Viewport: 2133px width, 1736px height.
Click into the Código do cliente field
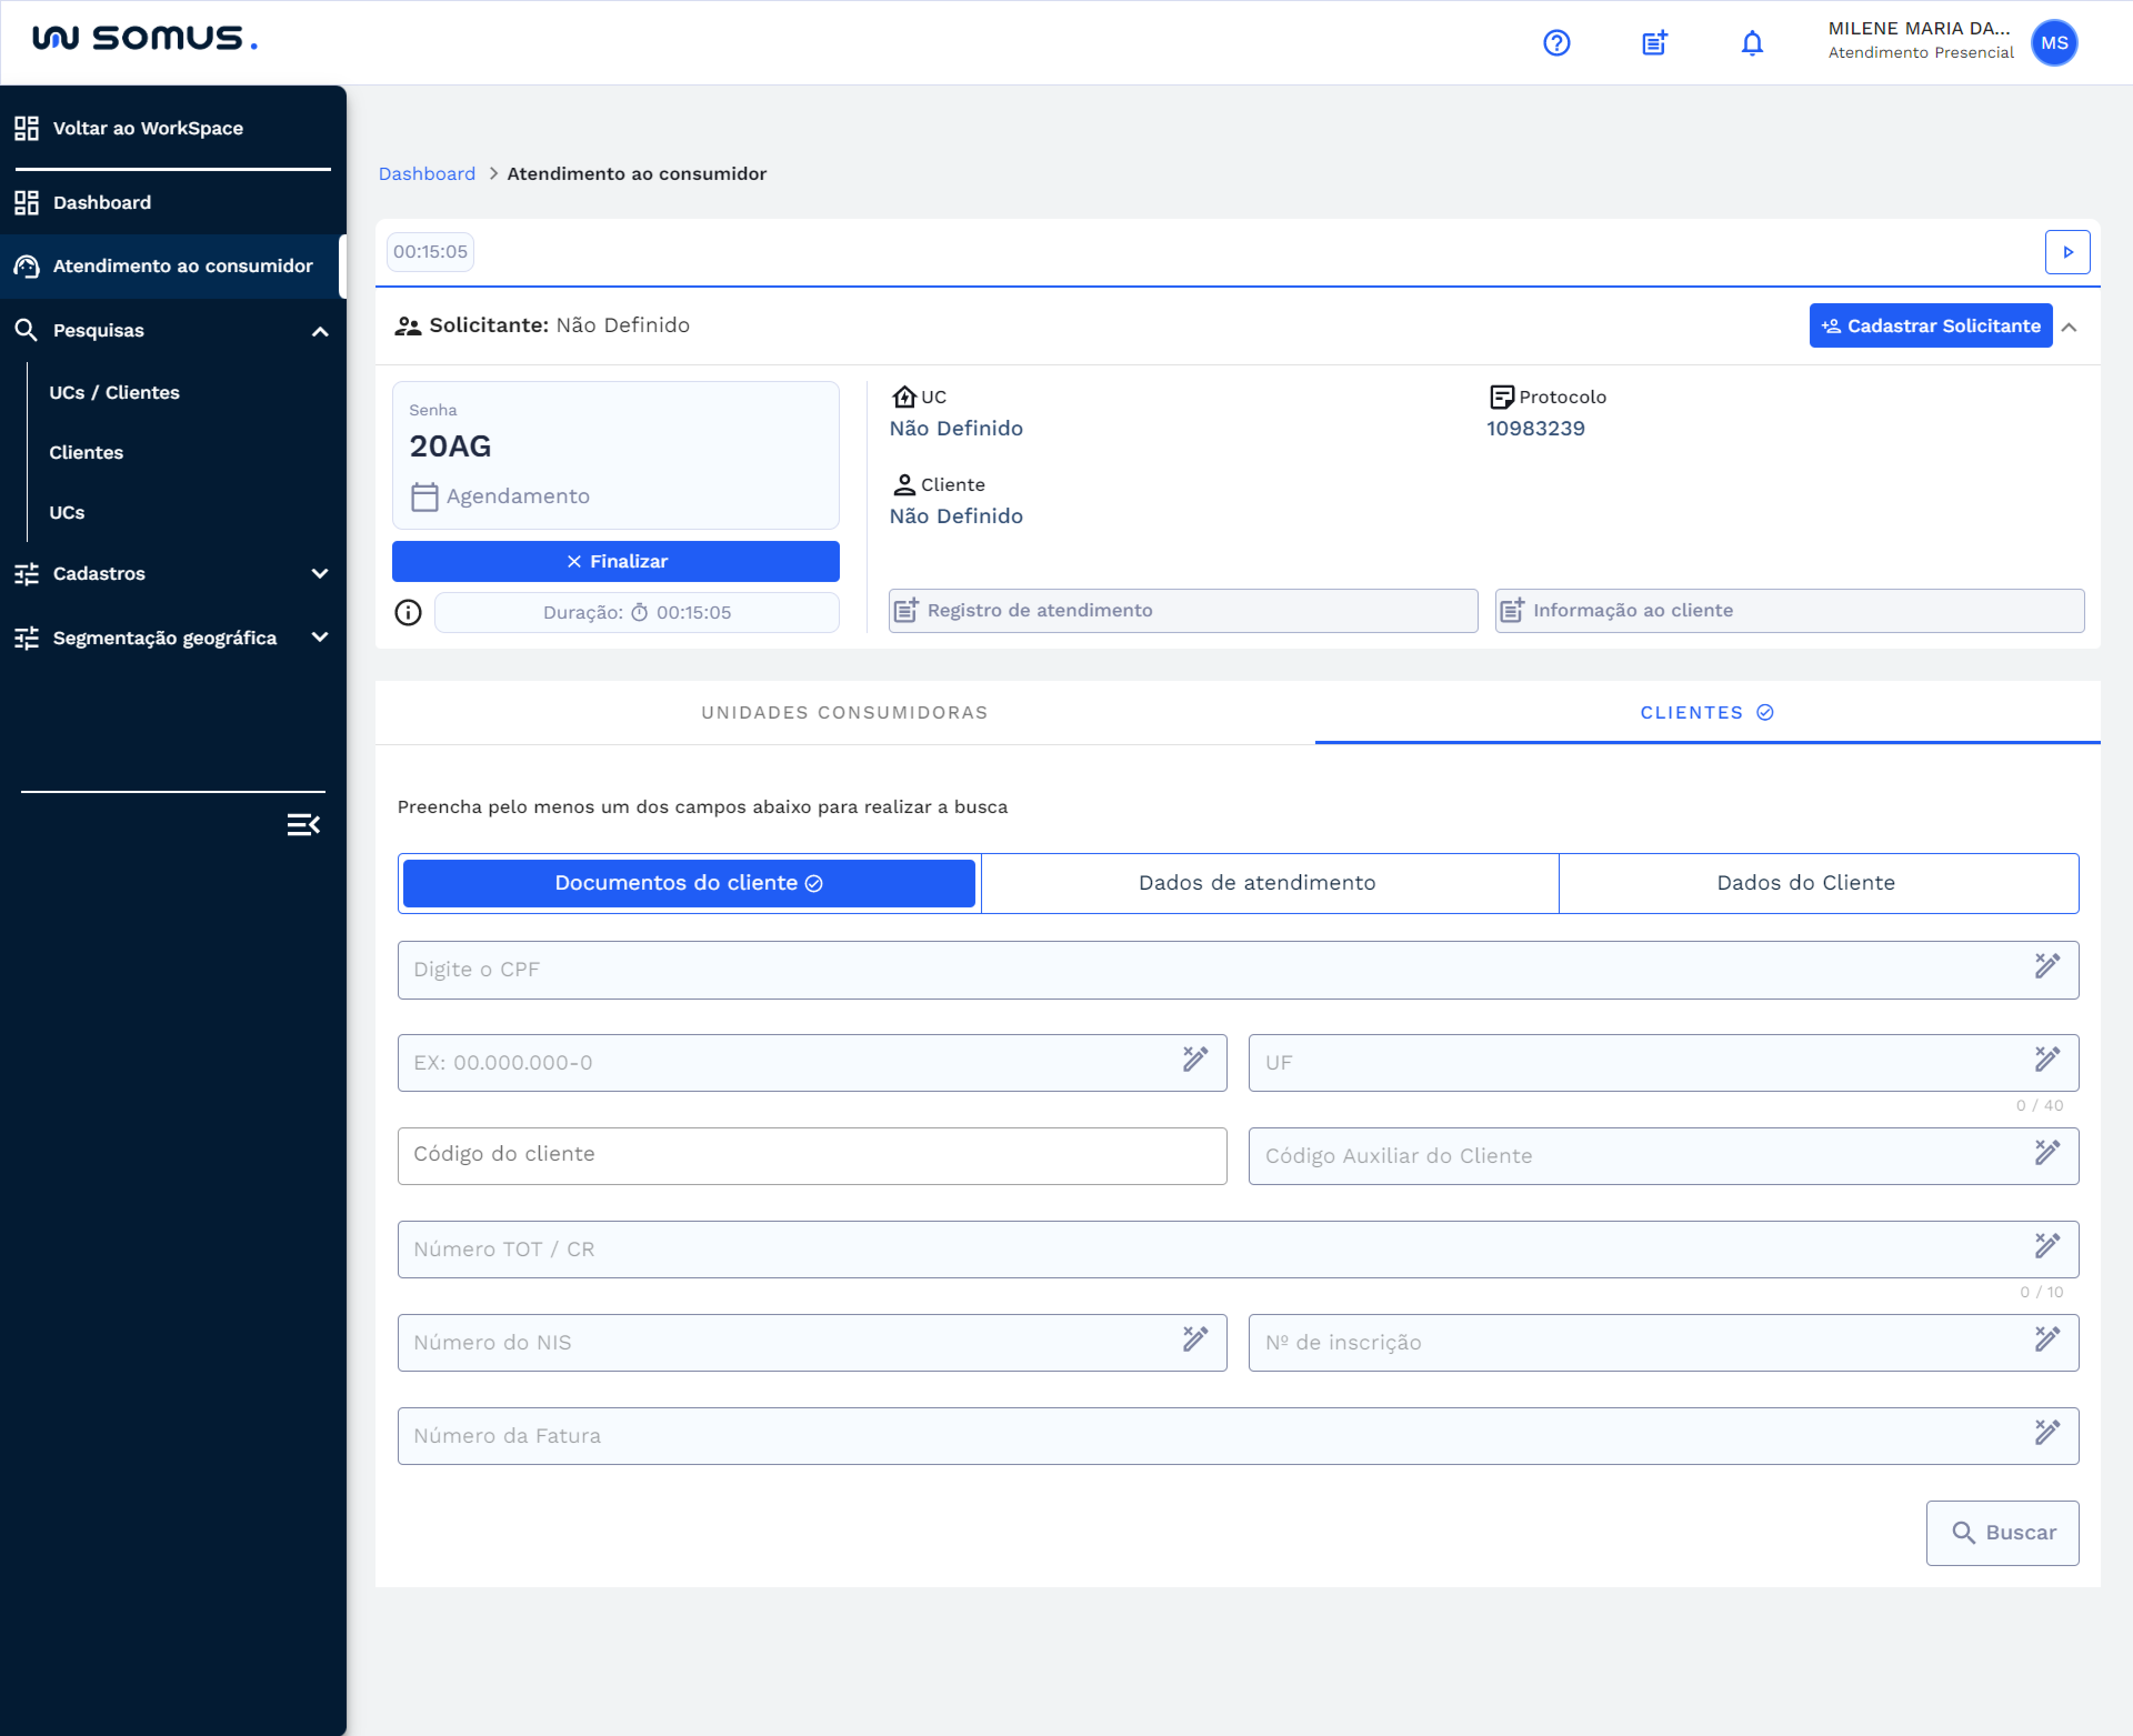pyautogui.click(x=811, y=1155)
